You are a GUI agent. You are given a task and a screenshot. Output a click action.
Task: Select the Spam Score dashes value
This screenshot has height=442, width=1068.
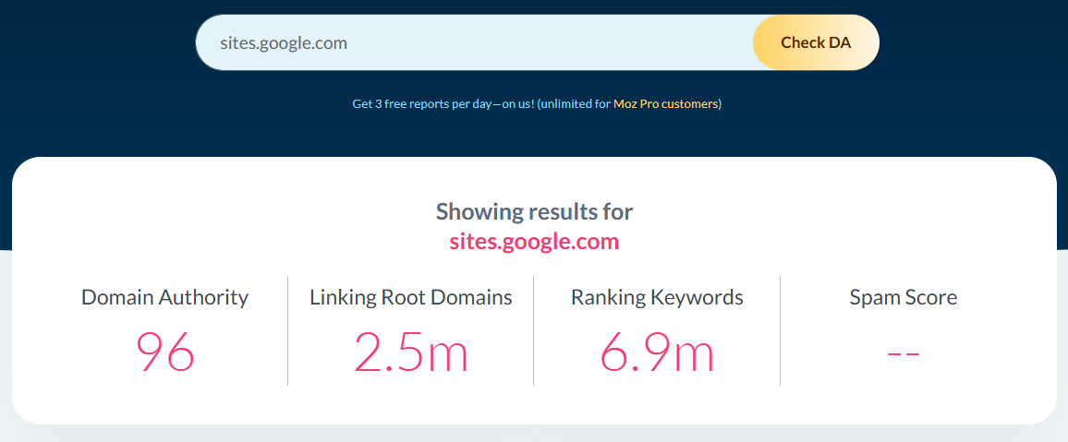click(x=904, y=353)
